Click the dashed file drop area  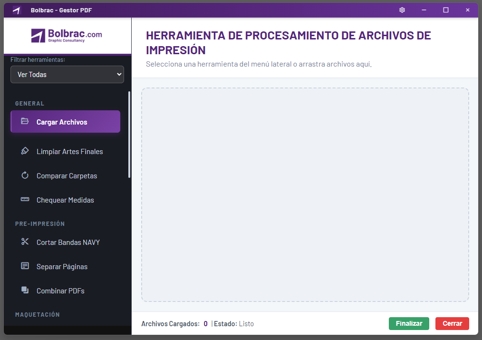point(305,194)
